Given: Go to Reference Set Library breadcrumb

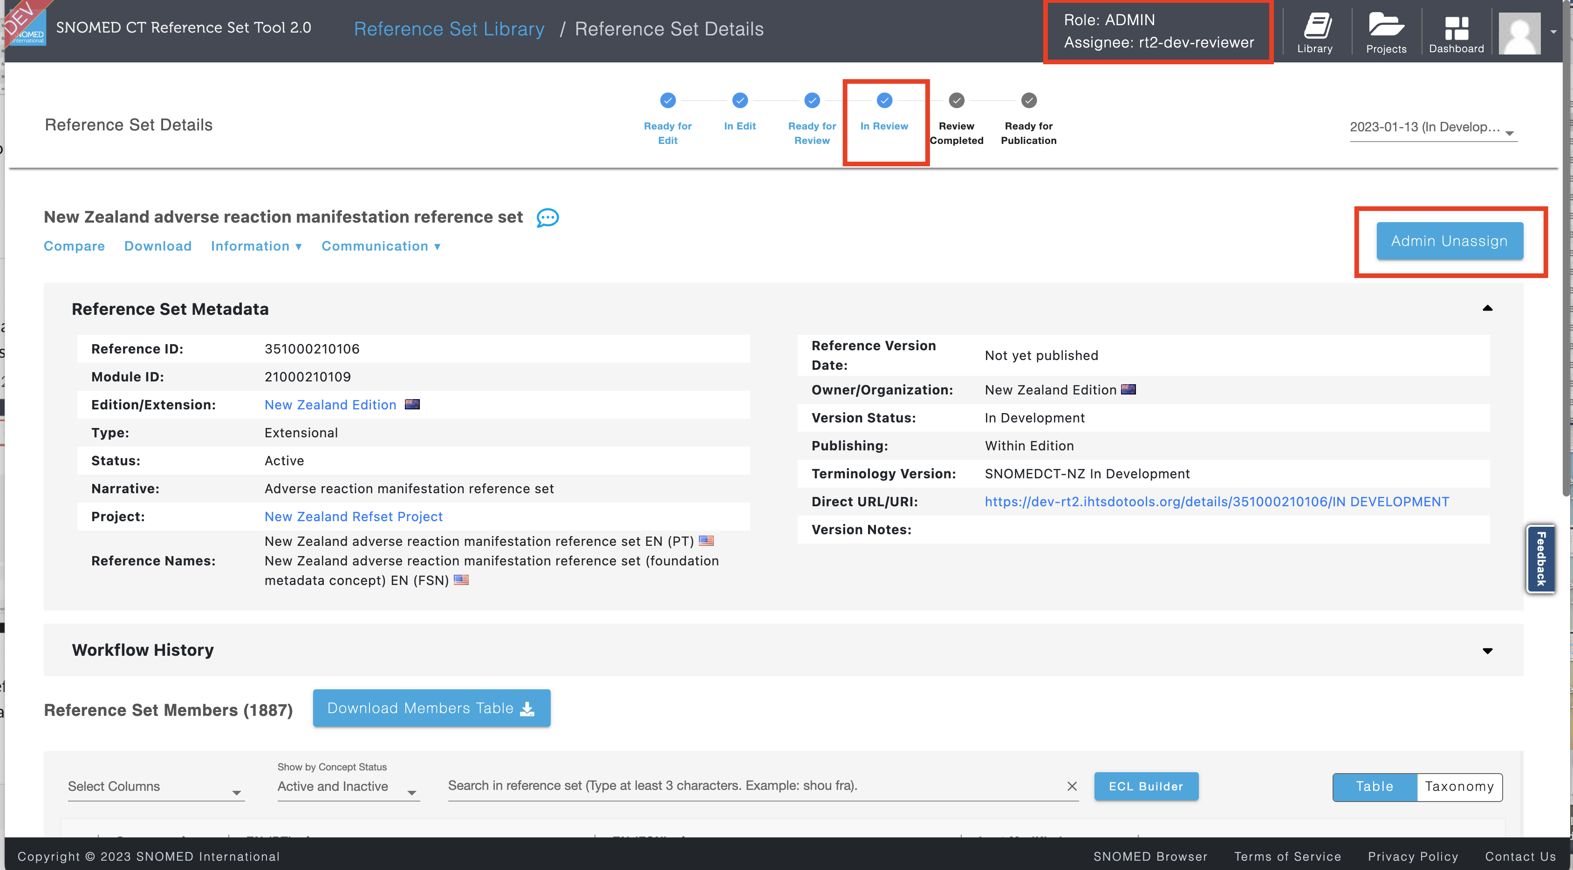Looking at the screenshot, I should pyautogui.click(x=449, y=29).
